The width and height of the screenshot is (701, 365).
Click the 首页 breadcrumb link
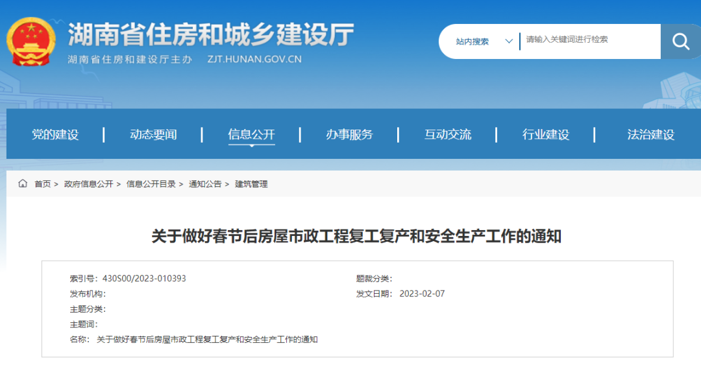(43, 184)
